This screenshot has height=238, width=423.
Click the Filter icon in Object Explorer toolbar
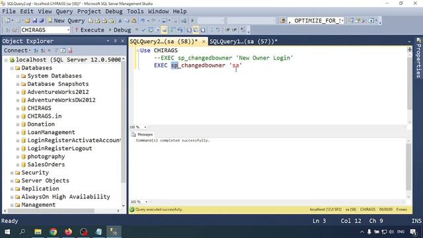pyautogui.click(x=56, y=50)
